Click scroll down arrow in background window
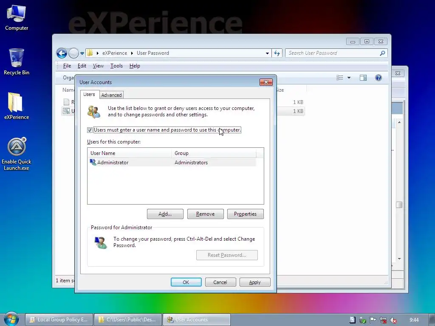The height and width of the screenshot is (326, 435). click(x=399, y=259)
